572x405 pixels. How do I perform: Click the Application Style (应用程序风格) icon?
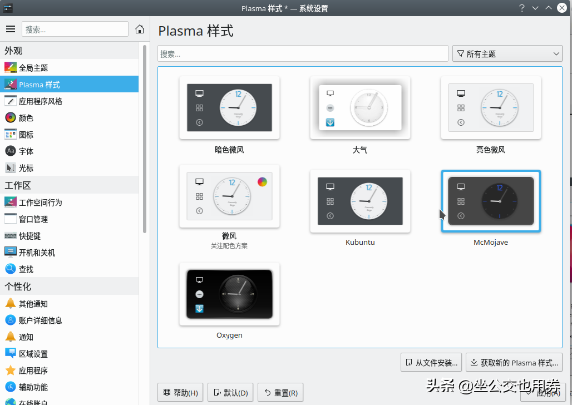(x=11, y=101)
